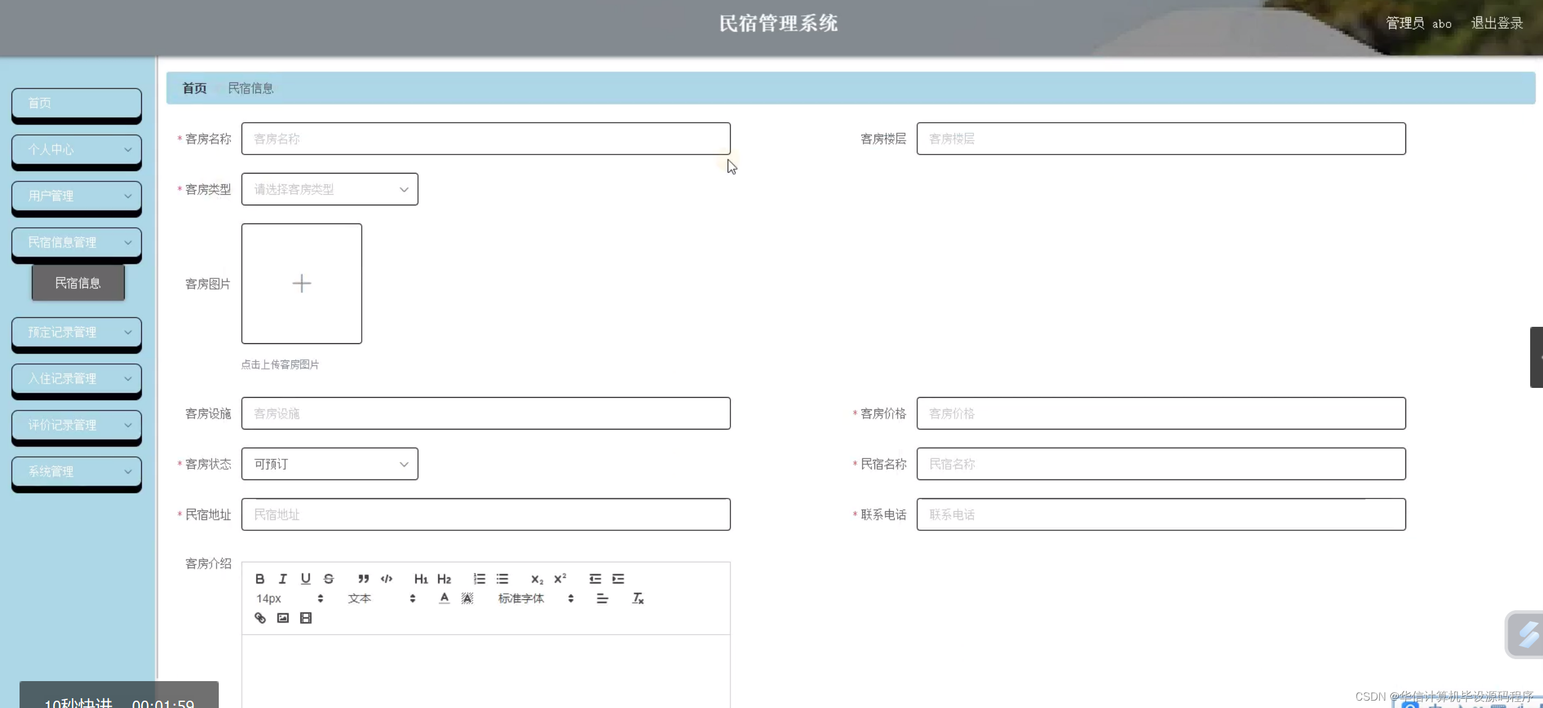Click 首页 in the breadcrumb
Image resolution: width=1543 pixels, height=708 pixels.
194,89
